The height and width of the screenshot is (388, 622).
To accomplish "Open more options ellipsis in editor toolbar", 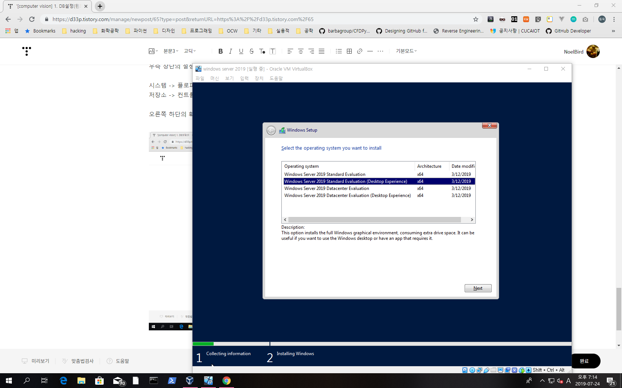I will 380,51.
